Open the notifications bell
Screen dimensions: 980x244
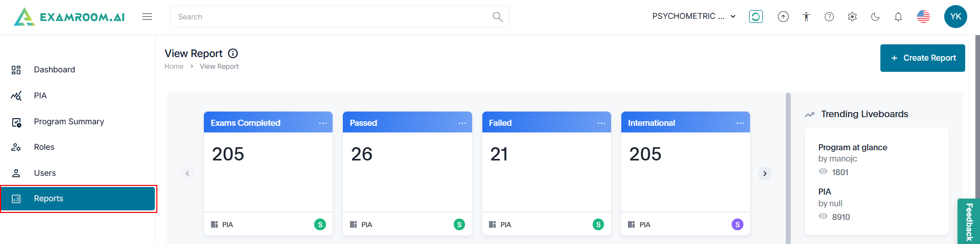pos(898,17)
